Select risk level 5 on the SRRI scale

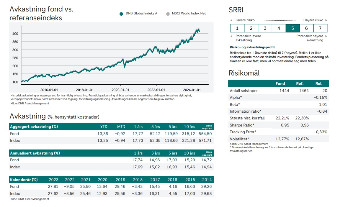point(292,28)
